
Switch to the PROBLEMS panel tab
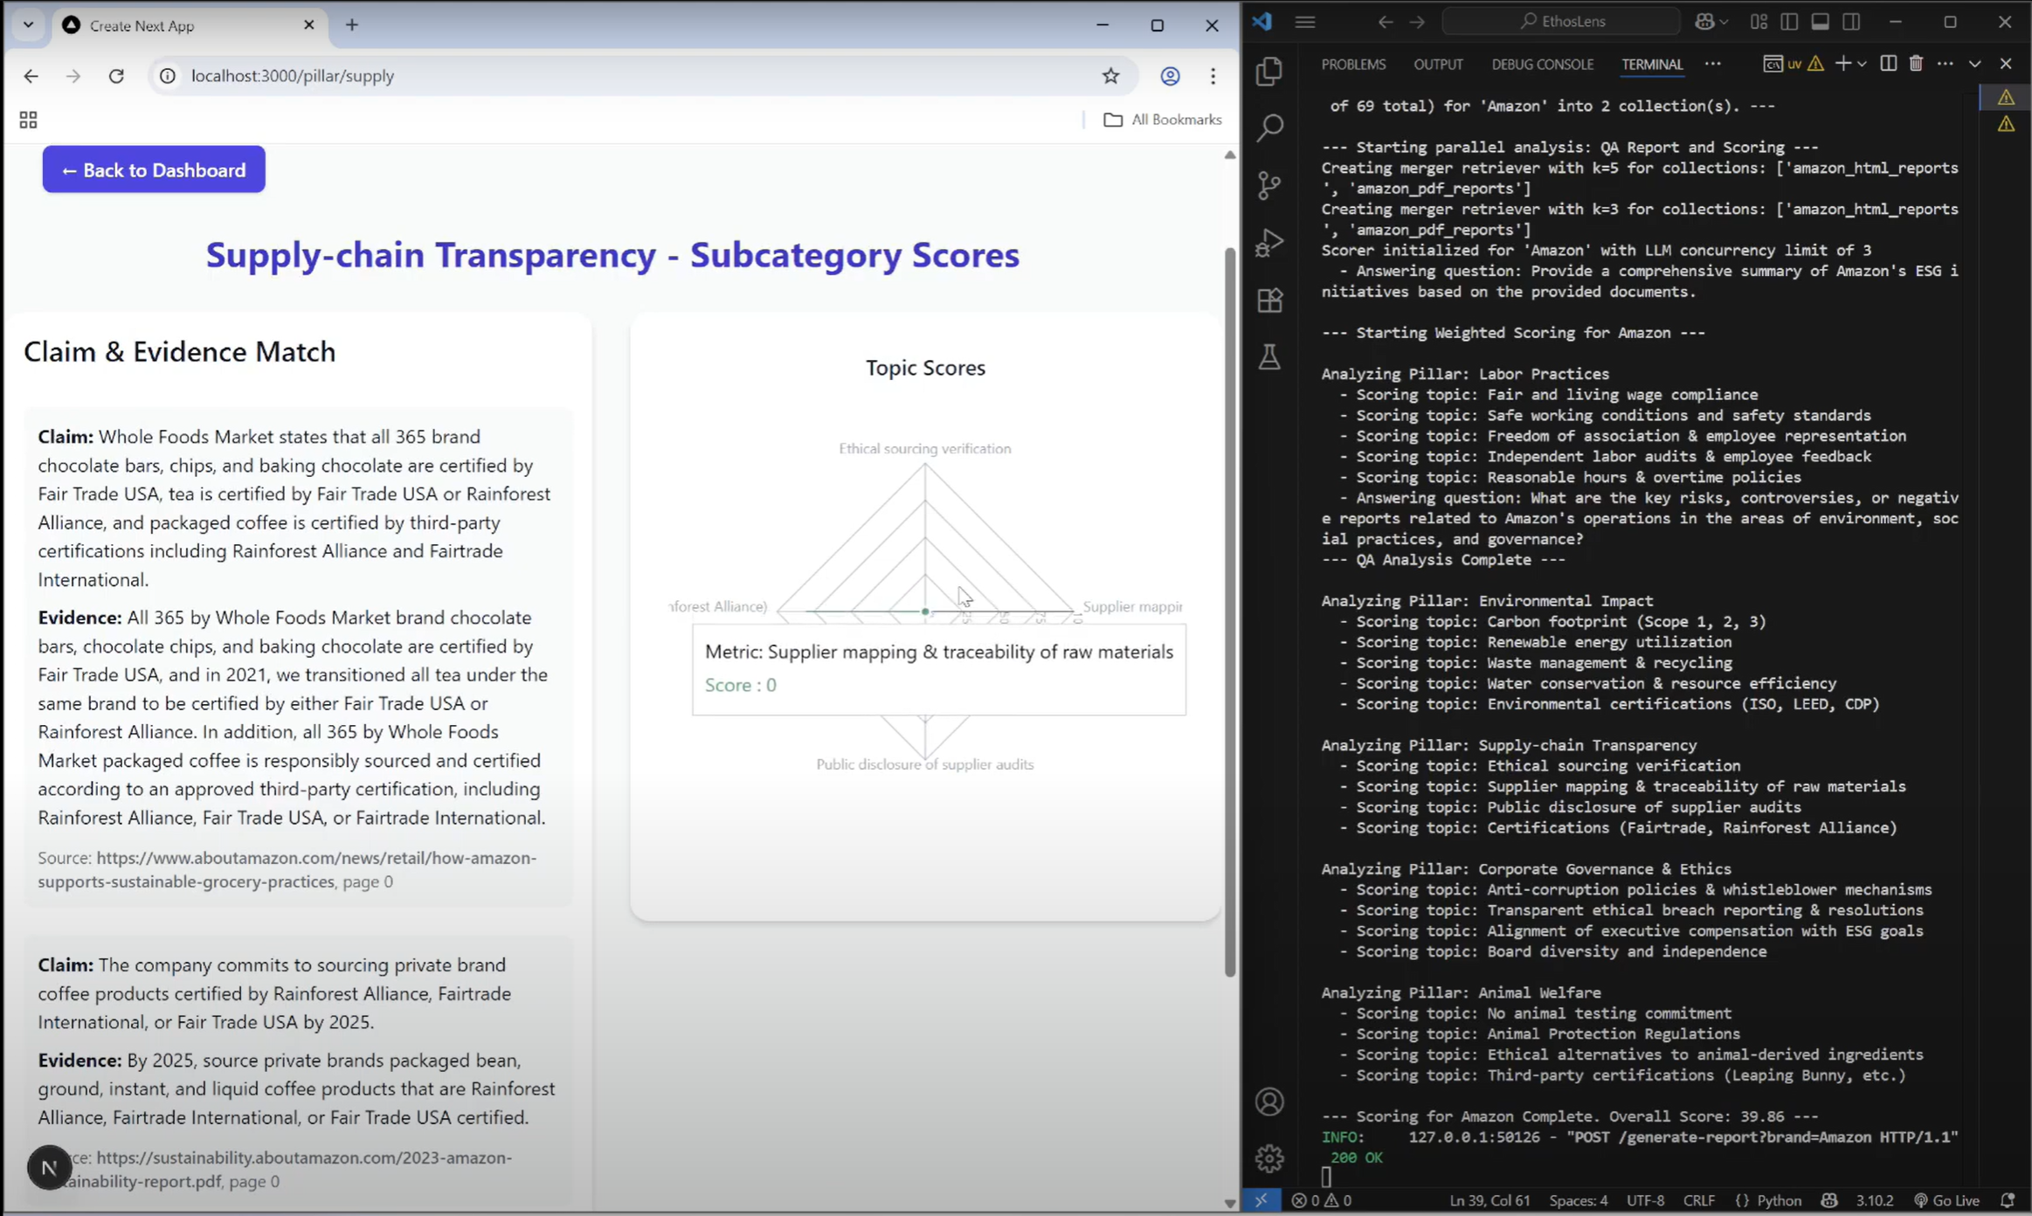(1352, 65)
